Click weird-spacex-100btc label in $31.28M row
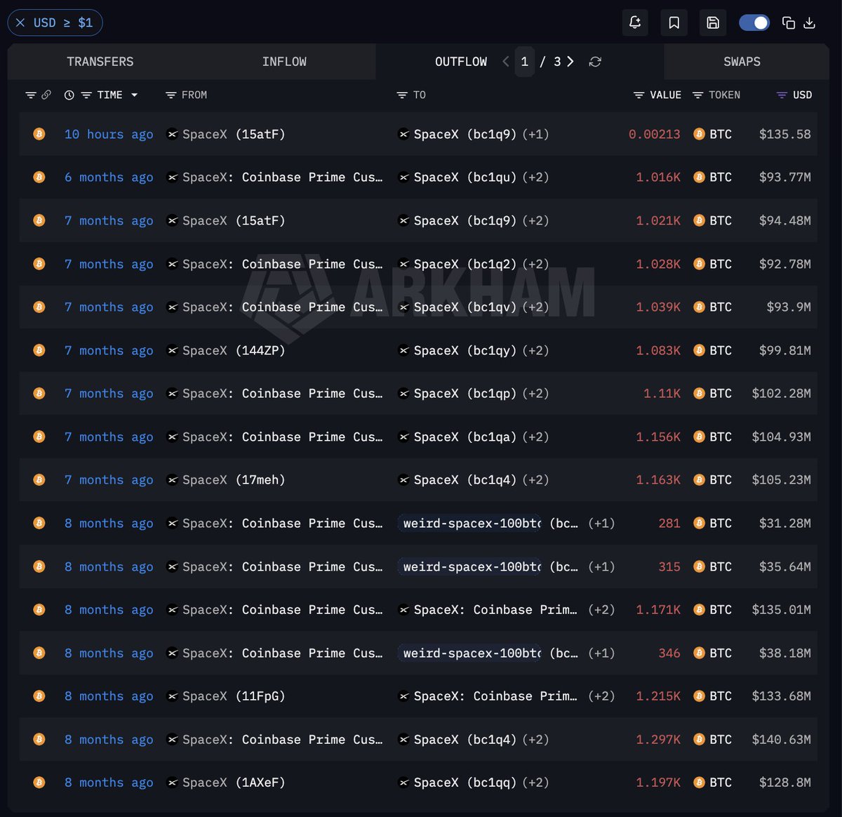Image resolution: width=842 pixels, height=817 pixels. pos(472,524)
